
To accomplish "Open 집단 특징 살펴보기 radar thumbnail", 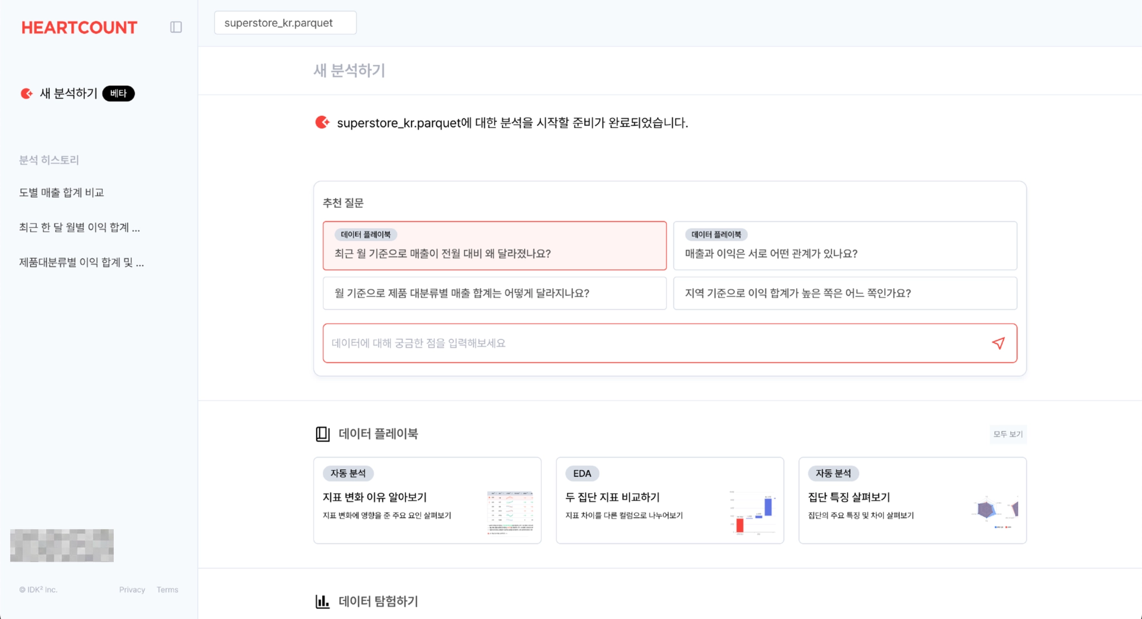I will (995, 510).
